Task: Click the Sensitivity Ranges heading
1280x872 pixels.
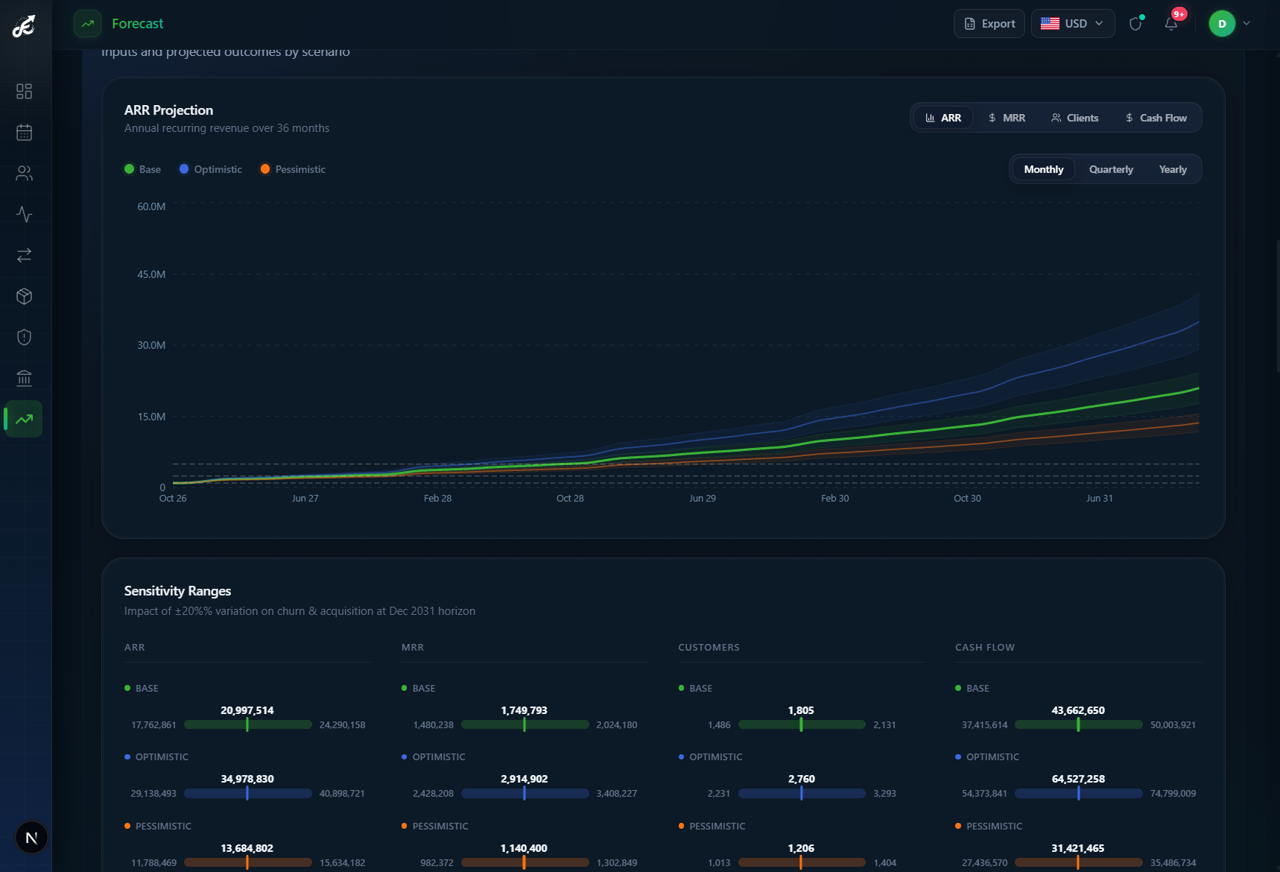Action: tap(177, 591)
